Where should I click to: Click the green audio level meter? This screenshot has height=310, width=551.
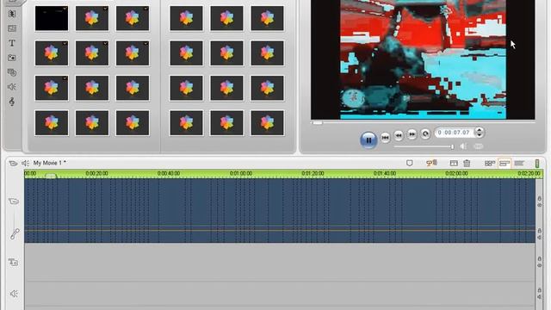(x=537, y=163)
